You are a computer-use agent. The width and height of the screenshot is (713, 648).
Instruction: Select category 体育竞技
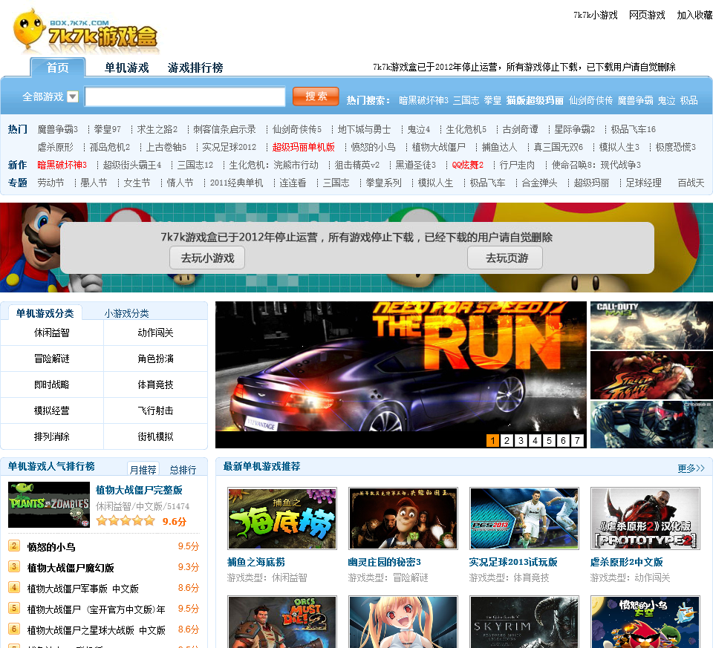[155, 384]
